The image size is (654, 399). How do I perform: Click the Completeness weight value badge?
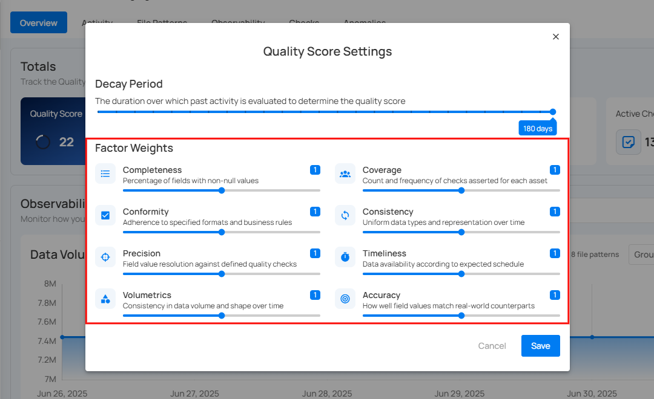(315, 170)
